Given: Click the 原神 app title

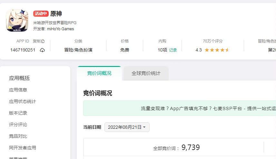Looking at the screenshot, I should [56, 14].
